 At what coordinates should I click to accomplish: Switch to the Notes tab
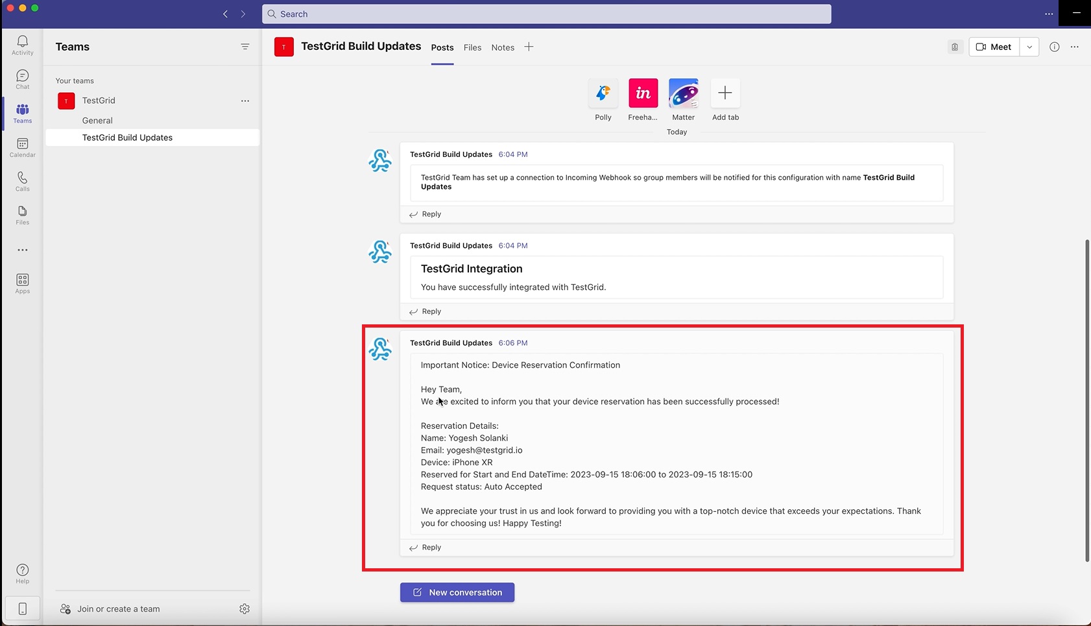click(503, 47)
